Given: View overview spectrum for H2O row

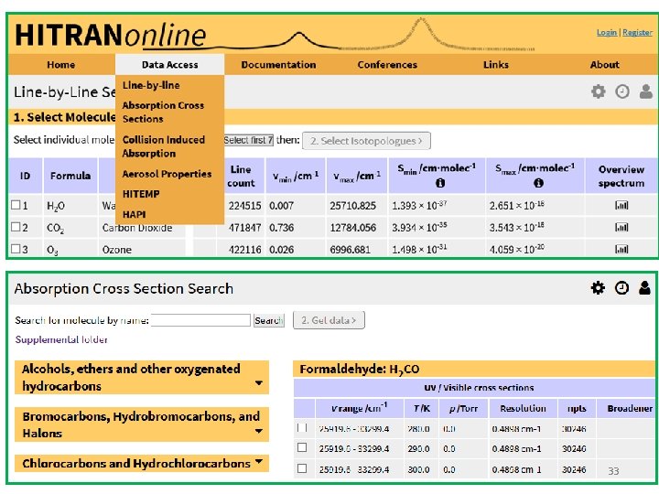Looking at the screenshot, I should coord(621,206).
